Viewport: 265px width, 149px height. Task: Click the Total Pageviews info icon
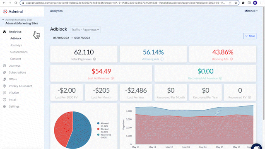click(x=94, y=59)
